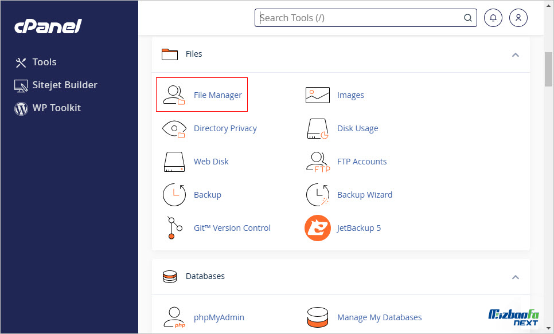Open the Git Version Control link
Screen dimensions: 554x334
pos(232,228)
